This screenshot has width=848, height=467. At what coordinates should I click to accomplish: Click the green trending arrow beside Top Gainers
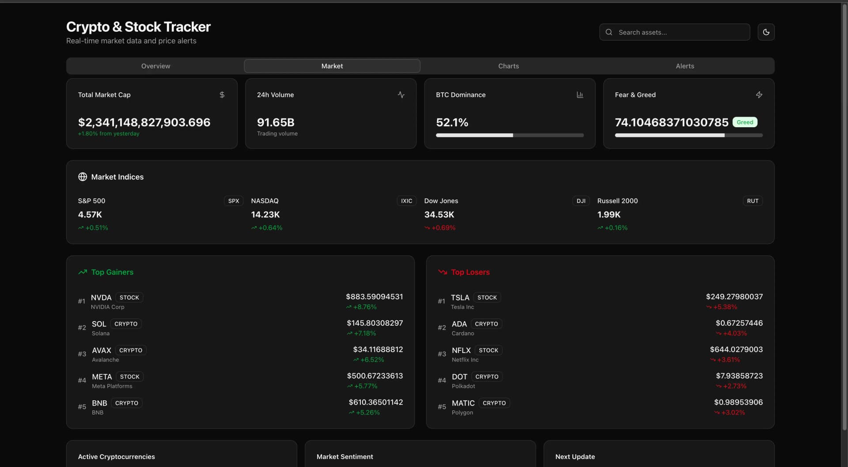[82, 272]
